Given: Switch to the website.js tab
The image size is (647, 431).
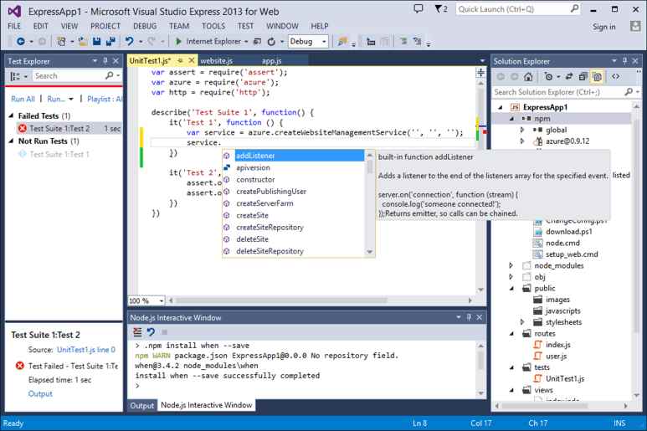Looking at the screenshot, I should coord(216,61).
